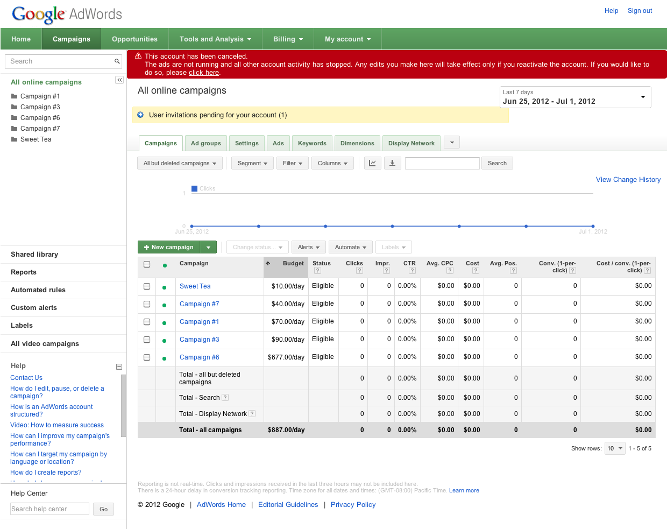The image size is (667, 529).
Task: Collapse the sidebar with double-chevron icon
Action: pyautogui.click(x=119, y=80)
